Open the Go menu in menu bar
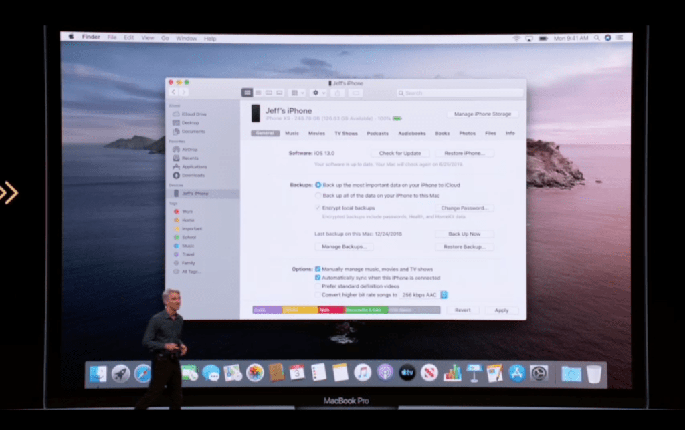The height and width of the screenshot is (430, 685). (x=165, y=38)
